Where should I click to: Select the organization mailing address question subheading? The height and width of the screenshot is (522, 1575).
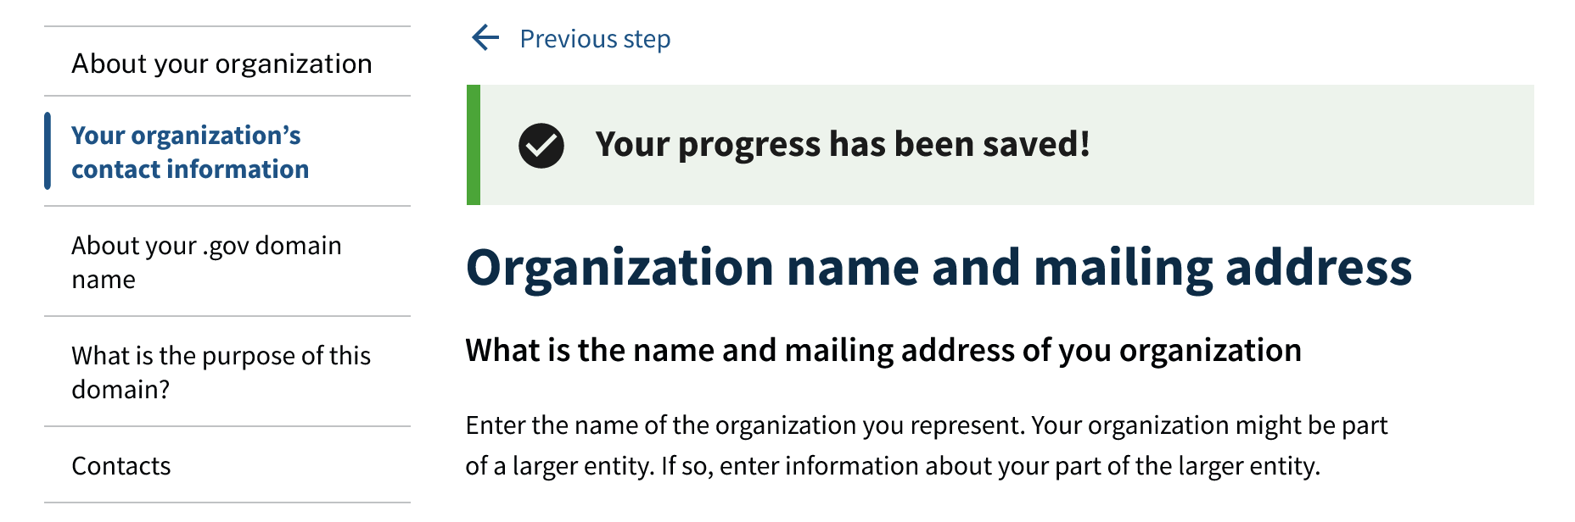click(x=883, y=349)
